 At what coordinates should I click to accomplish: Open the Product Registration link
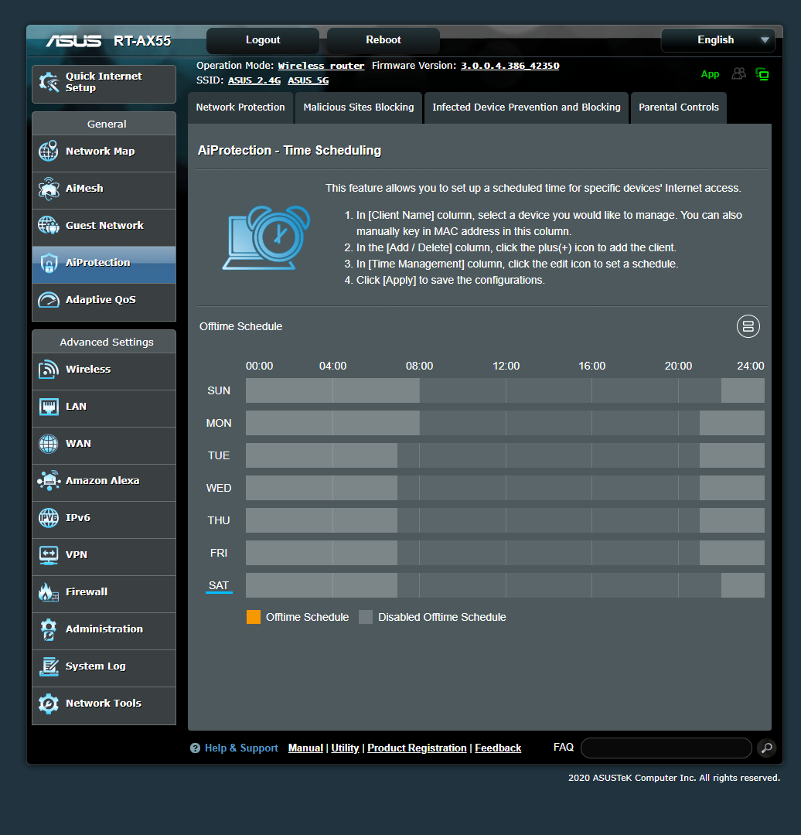417,748
